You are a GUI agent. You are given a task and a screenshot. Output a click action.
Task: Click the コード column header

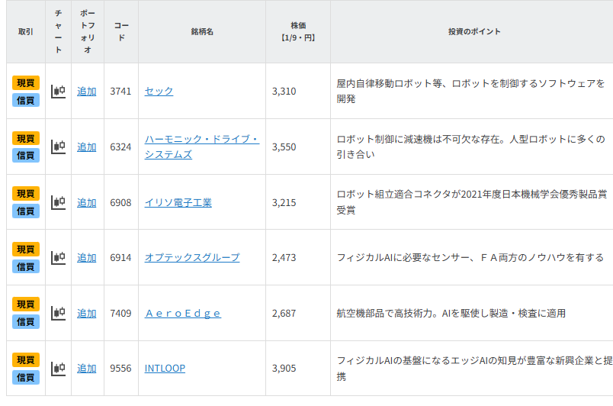click(121, 32)
